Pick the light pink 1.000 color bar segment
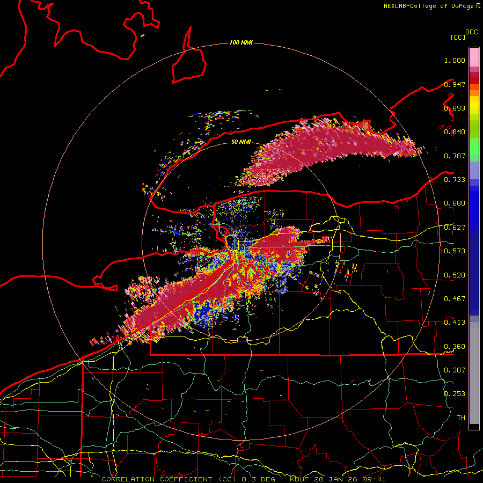 coord(474,57)
